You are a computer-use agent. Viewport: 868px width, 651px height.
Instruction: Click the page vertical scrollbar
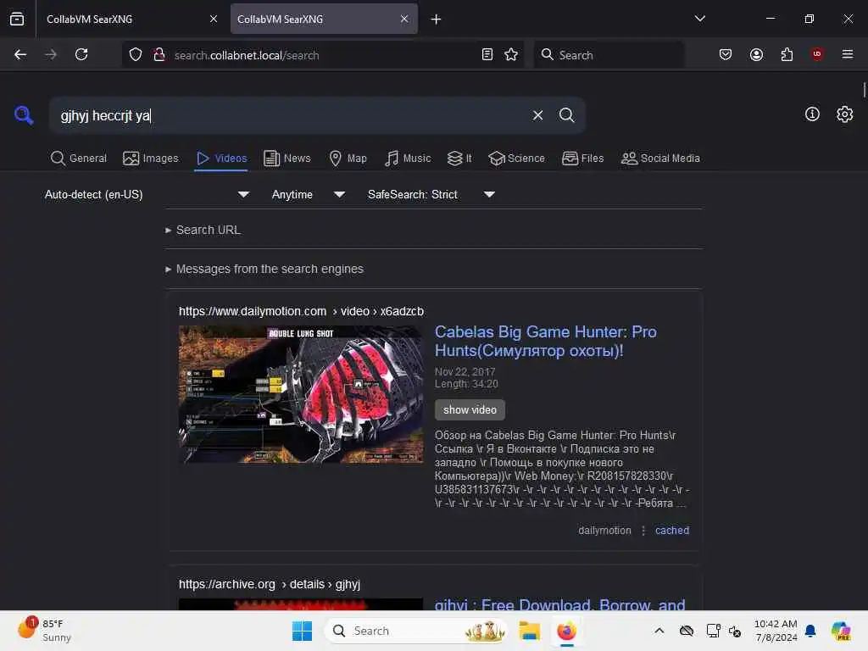tap(864, 89)
